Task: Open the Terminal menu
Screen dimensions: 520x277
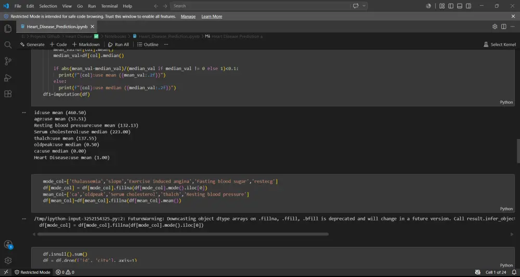Action: (109, 6)
